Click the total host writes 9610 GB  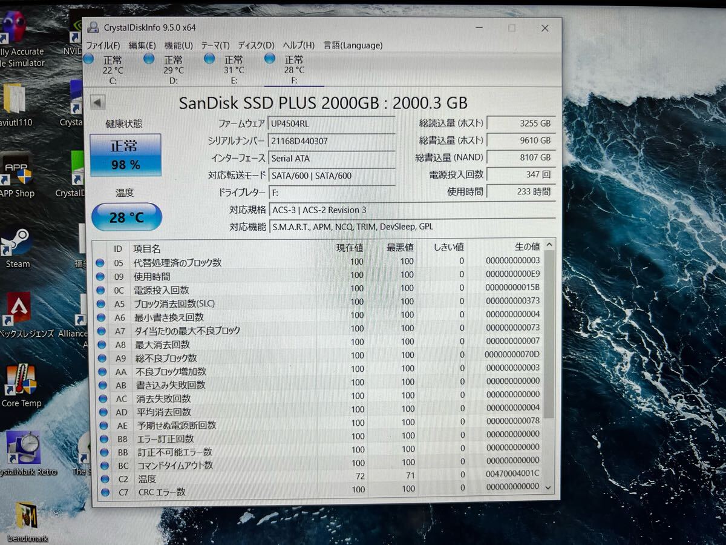point(521,140)
